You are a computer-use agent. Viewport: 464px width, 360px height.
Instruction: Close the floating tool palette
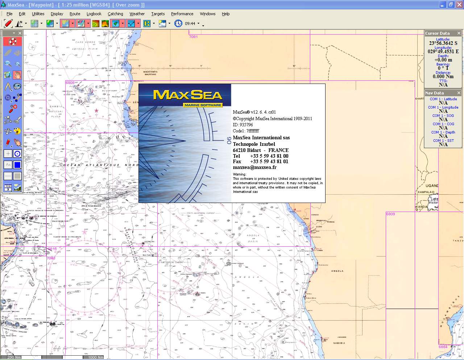20,33
